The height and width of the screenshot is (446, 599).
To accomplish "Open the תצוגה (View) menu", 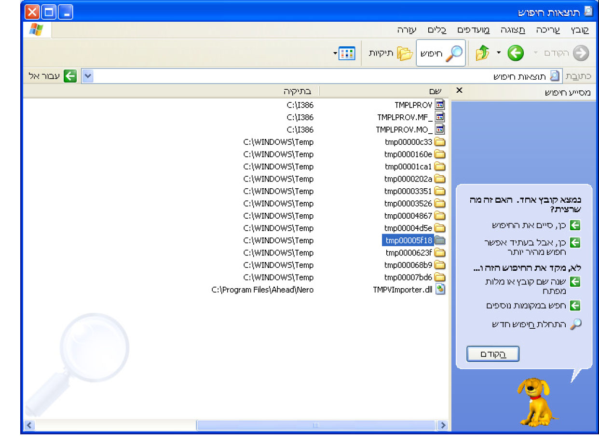I will (x=513, y=30).
